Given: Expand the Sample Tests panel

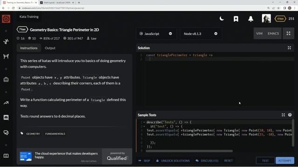Looking at the screenshot, I should coord(283,115).
